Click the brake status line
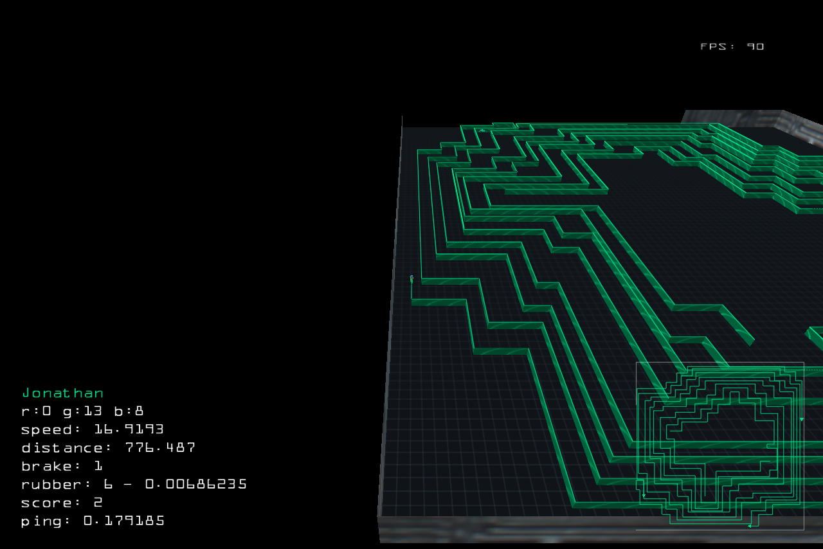Viewport: 823px width, 549px height. tap(62, 466)
